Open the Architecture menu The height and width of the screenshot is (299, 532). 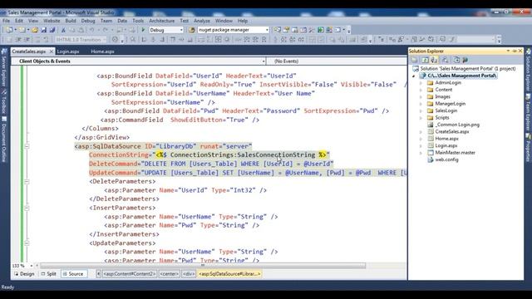tap(162, 21)
